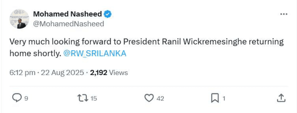Like the tweet with the heart icon
Image resolution: width=297 pixels, height=113 pixels.
[x=149, y=98]
